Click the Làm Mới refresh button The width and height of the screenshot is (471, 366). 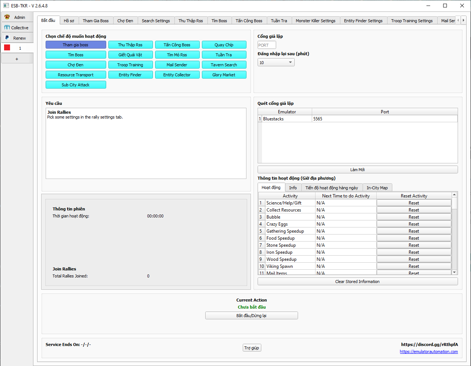coord(358,170)
